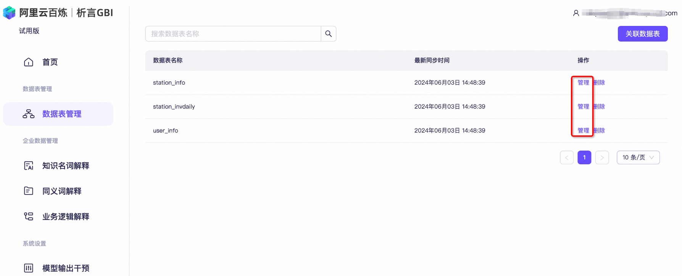This screenshot has width=682, height=276.
Task: Click the 操作 column header
Action: [x=583, y=60]
